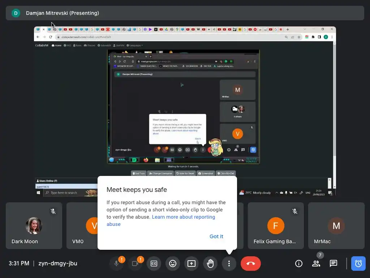Click the presented browser reload icon

51,37
